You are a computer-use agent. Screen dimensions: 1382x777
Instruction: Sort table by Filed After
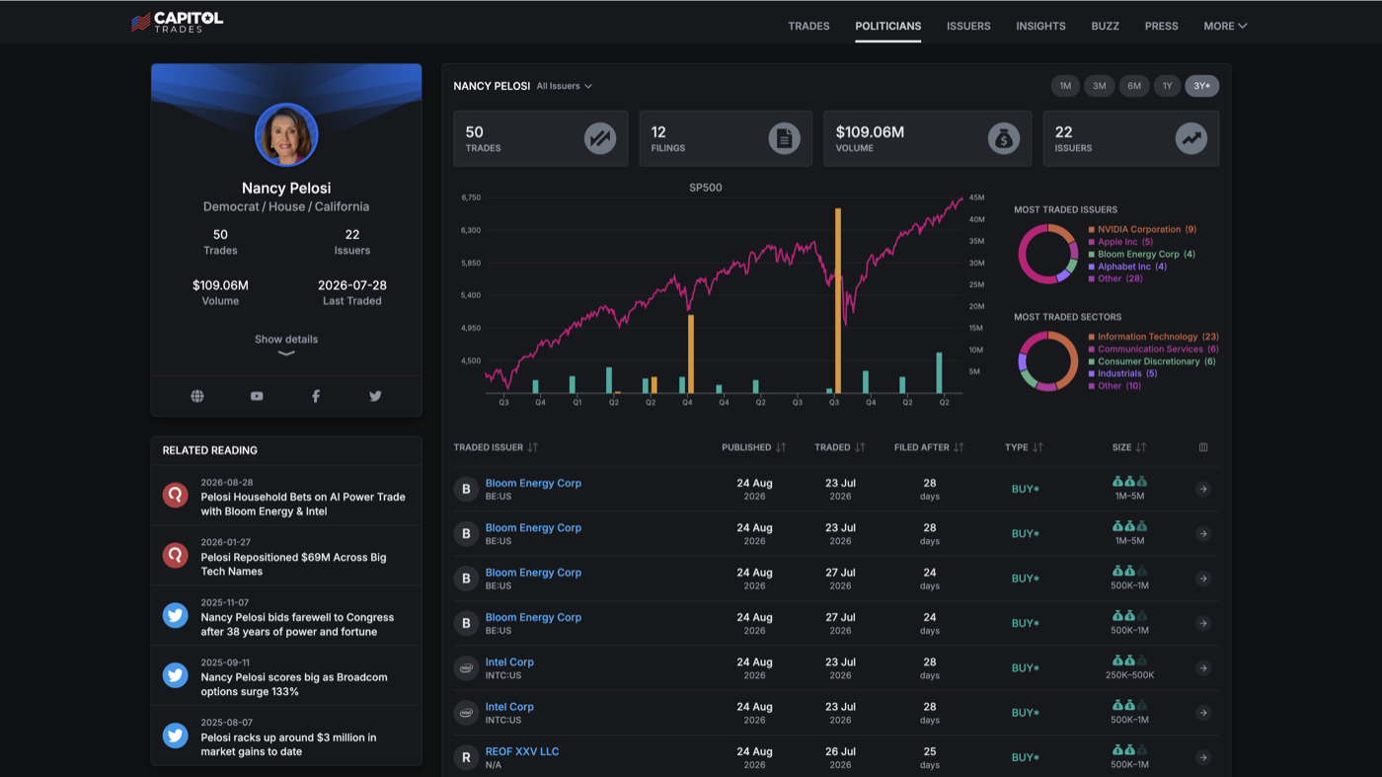coord(929,447)
